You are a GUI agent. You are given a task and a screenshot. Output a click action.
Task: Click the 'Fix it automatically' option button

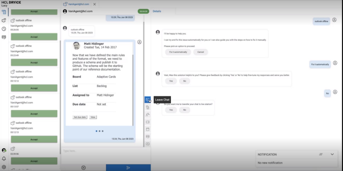pyautogui.click(x=178, y=52)
